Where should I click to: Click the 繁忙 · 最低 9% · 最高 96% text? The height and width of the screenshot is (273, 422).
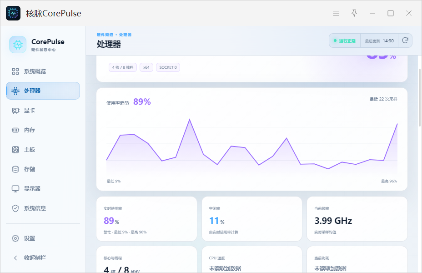click(x=125, y=232)
